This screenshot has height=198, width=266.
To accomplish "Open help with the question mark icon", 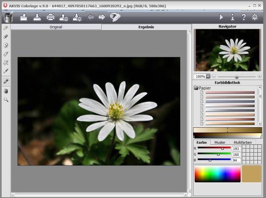I will tap(244, 17).
